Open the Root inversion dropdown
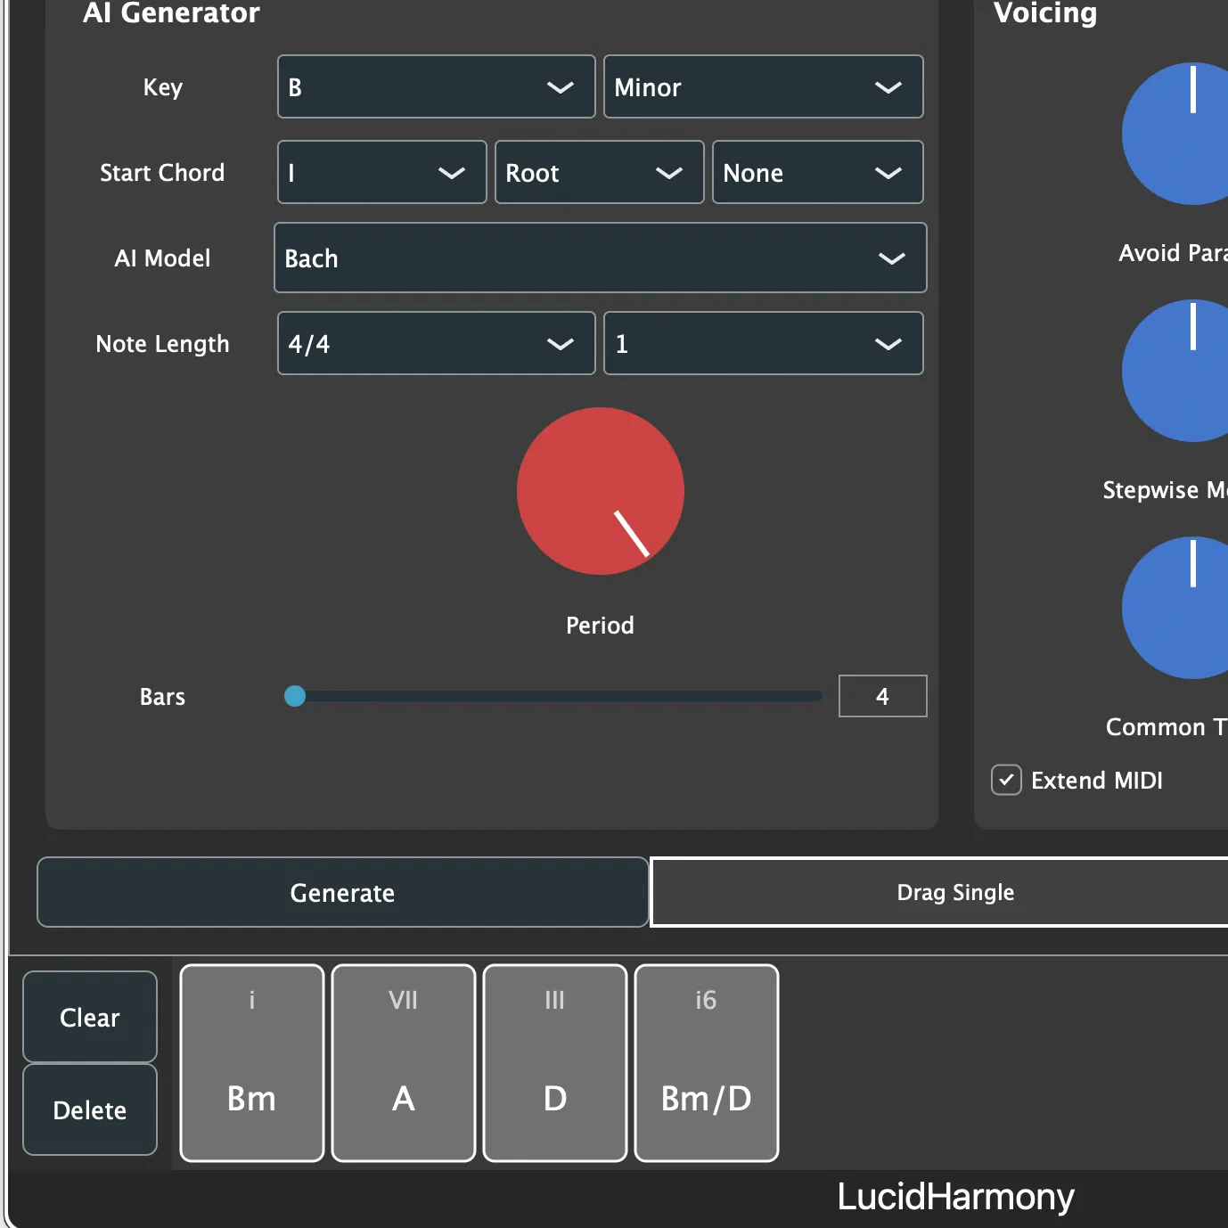The width and height of the screenshot is (1228, 1228). (599, 172)
